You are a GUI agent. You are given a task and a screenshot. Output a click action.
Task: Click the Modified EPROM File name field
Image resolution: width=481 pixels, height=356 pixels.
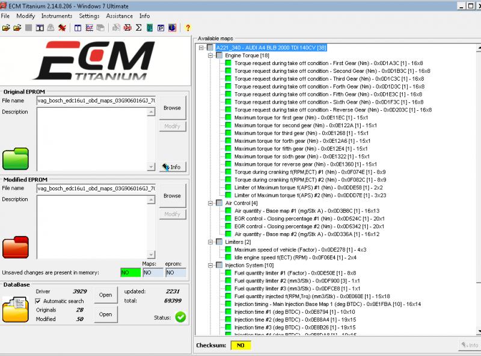click(96, 188)
